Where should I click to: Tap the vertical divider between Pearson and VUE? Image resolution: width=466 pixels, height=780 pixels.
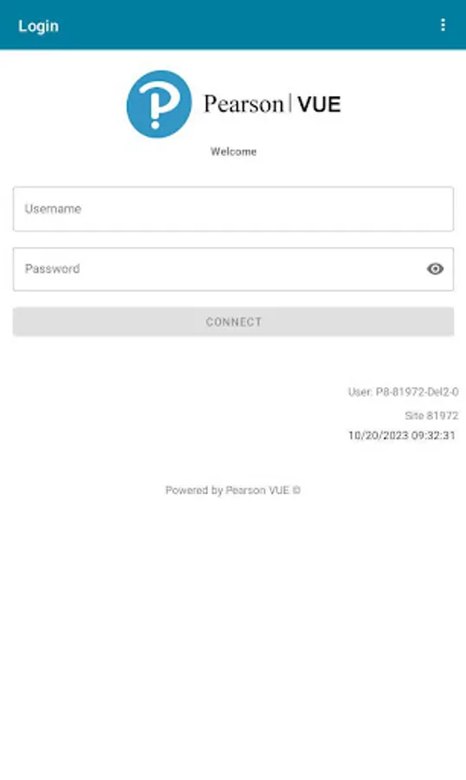(290, 103)
